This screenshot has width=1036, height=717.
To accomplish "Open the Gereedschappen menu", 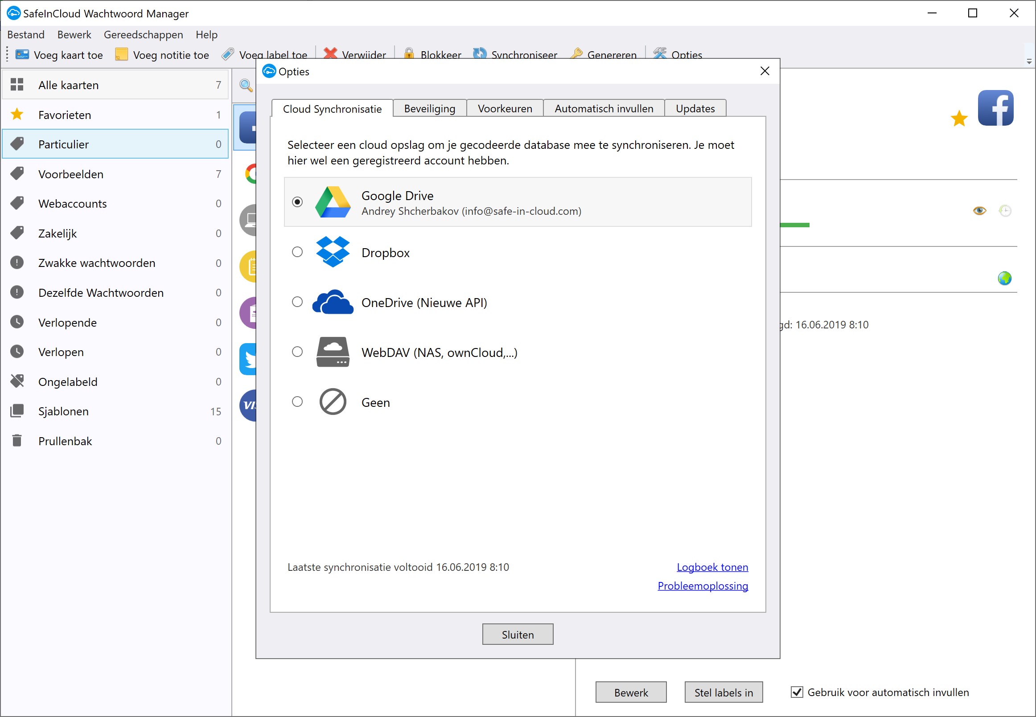I will 143,35.
